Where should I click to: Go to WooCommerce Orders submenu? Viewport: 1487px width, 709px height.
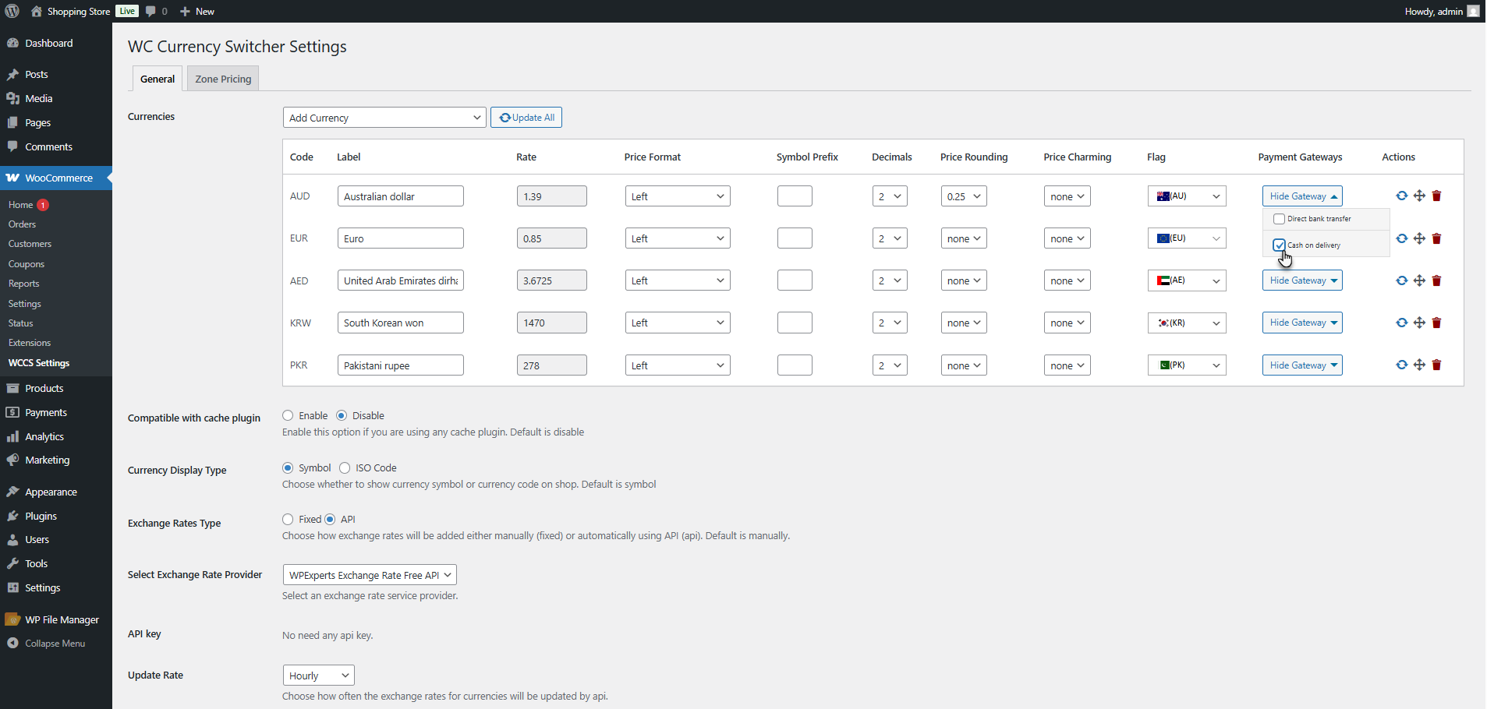(22, 224)
